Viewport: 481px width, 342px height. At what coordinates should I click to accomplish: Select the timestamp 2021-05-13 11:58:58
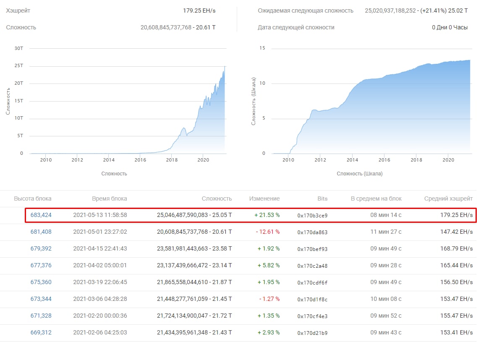(100, 215)
